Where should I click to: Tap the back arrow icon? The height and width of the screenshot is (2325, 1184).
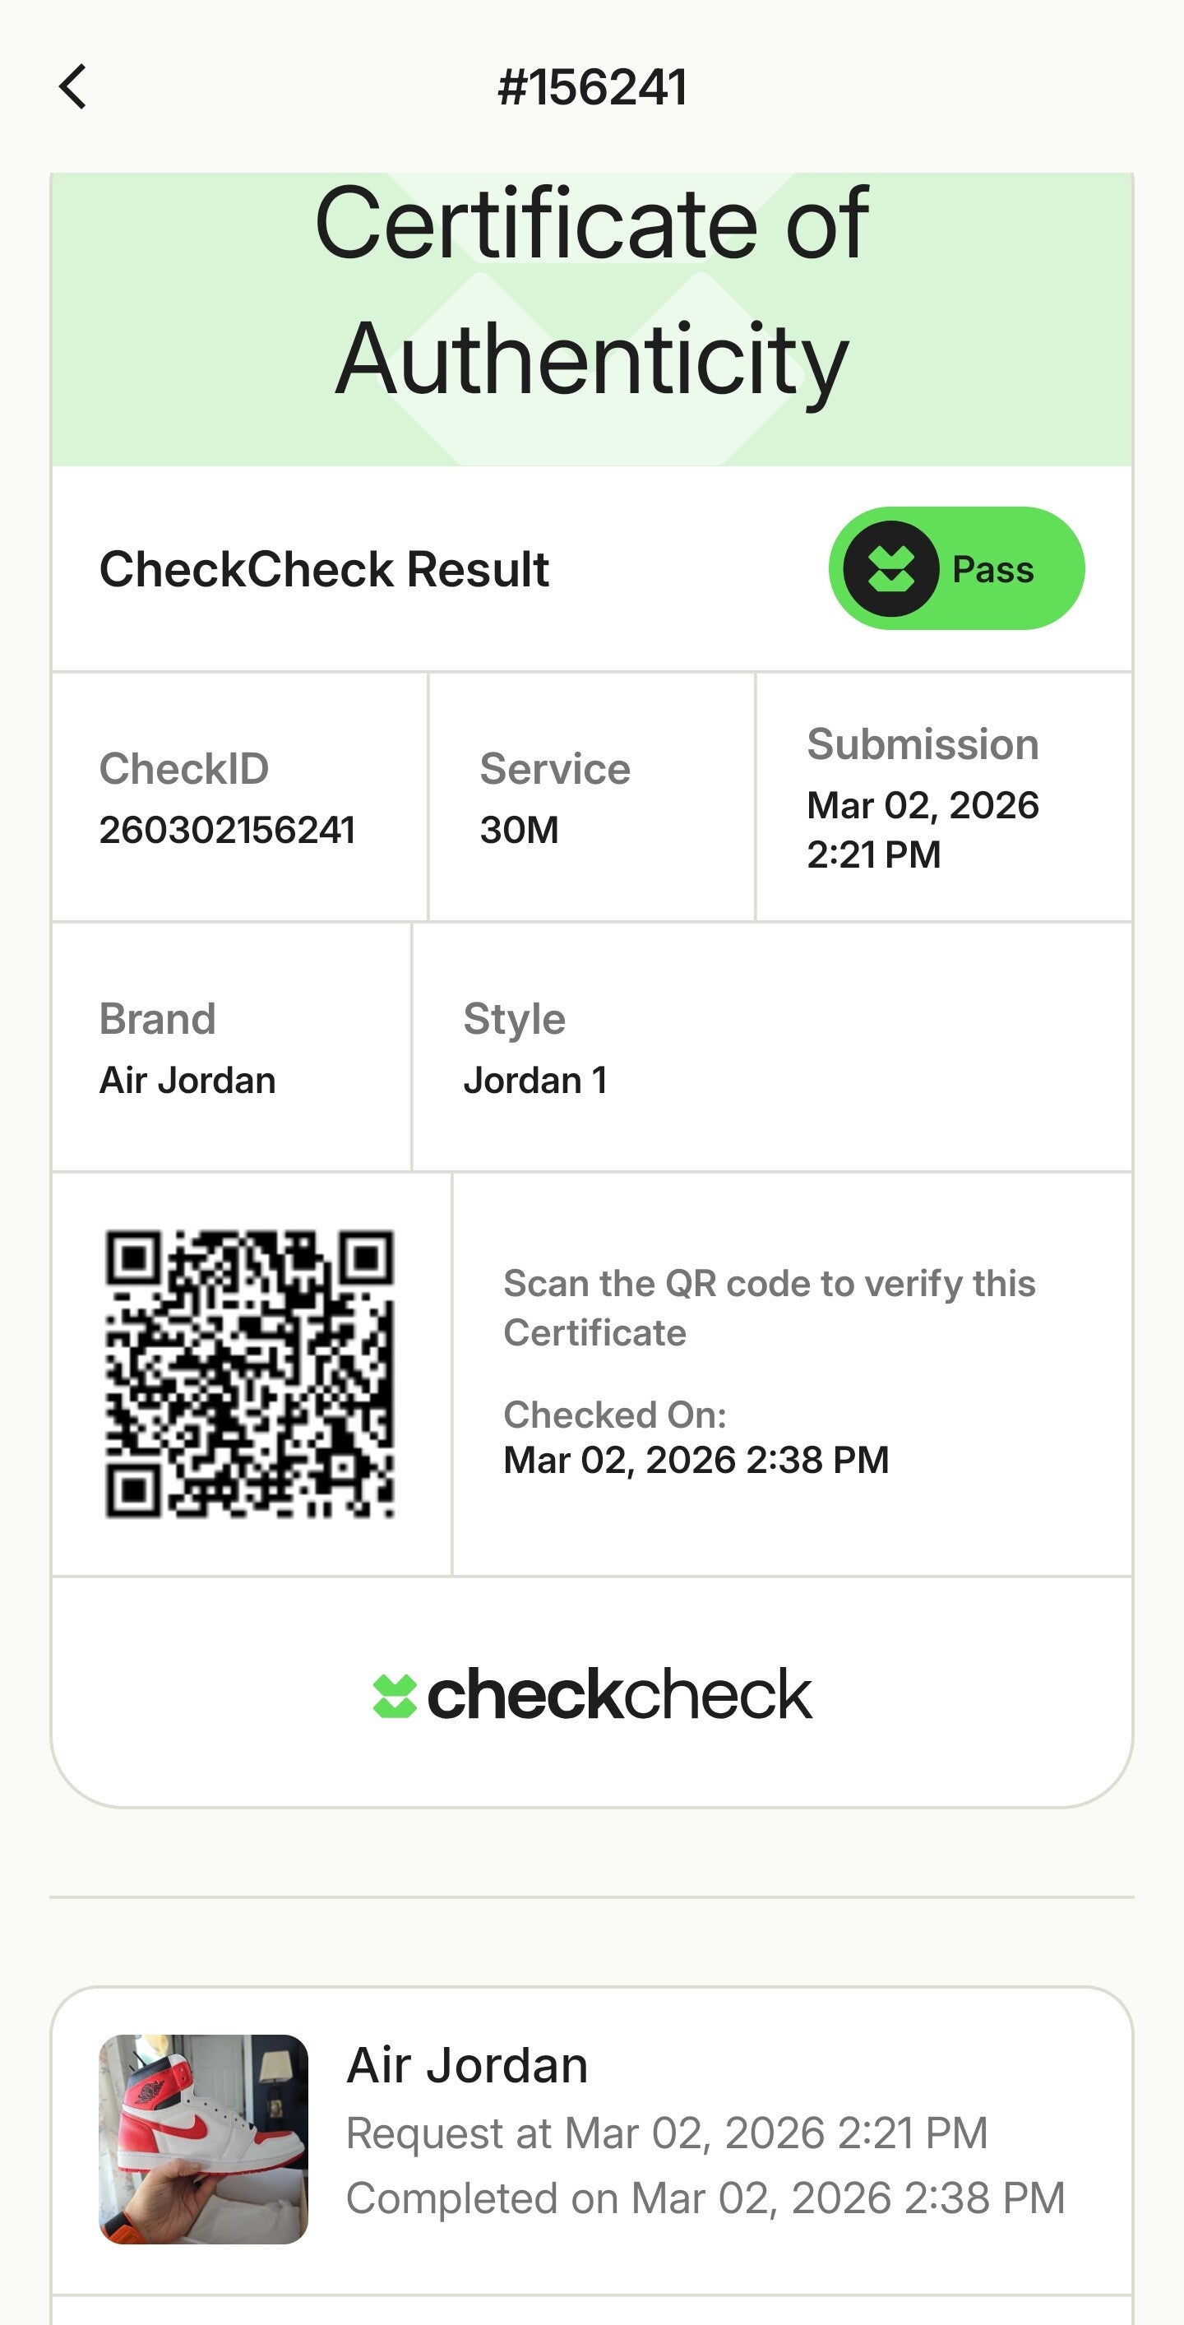[73, 86]
